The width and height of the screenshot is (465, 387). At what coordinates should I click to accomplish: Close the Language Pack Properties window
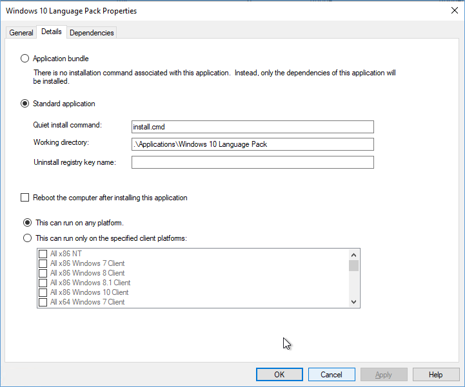(454, 11)
